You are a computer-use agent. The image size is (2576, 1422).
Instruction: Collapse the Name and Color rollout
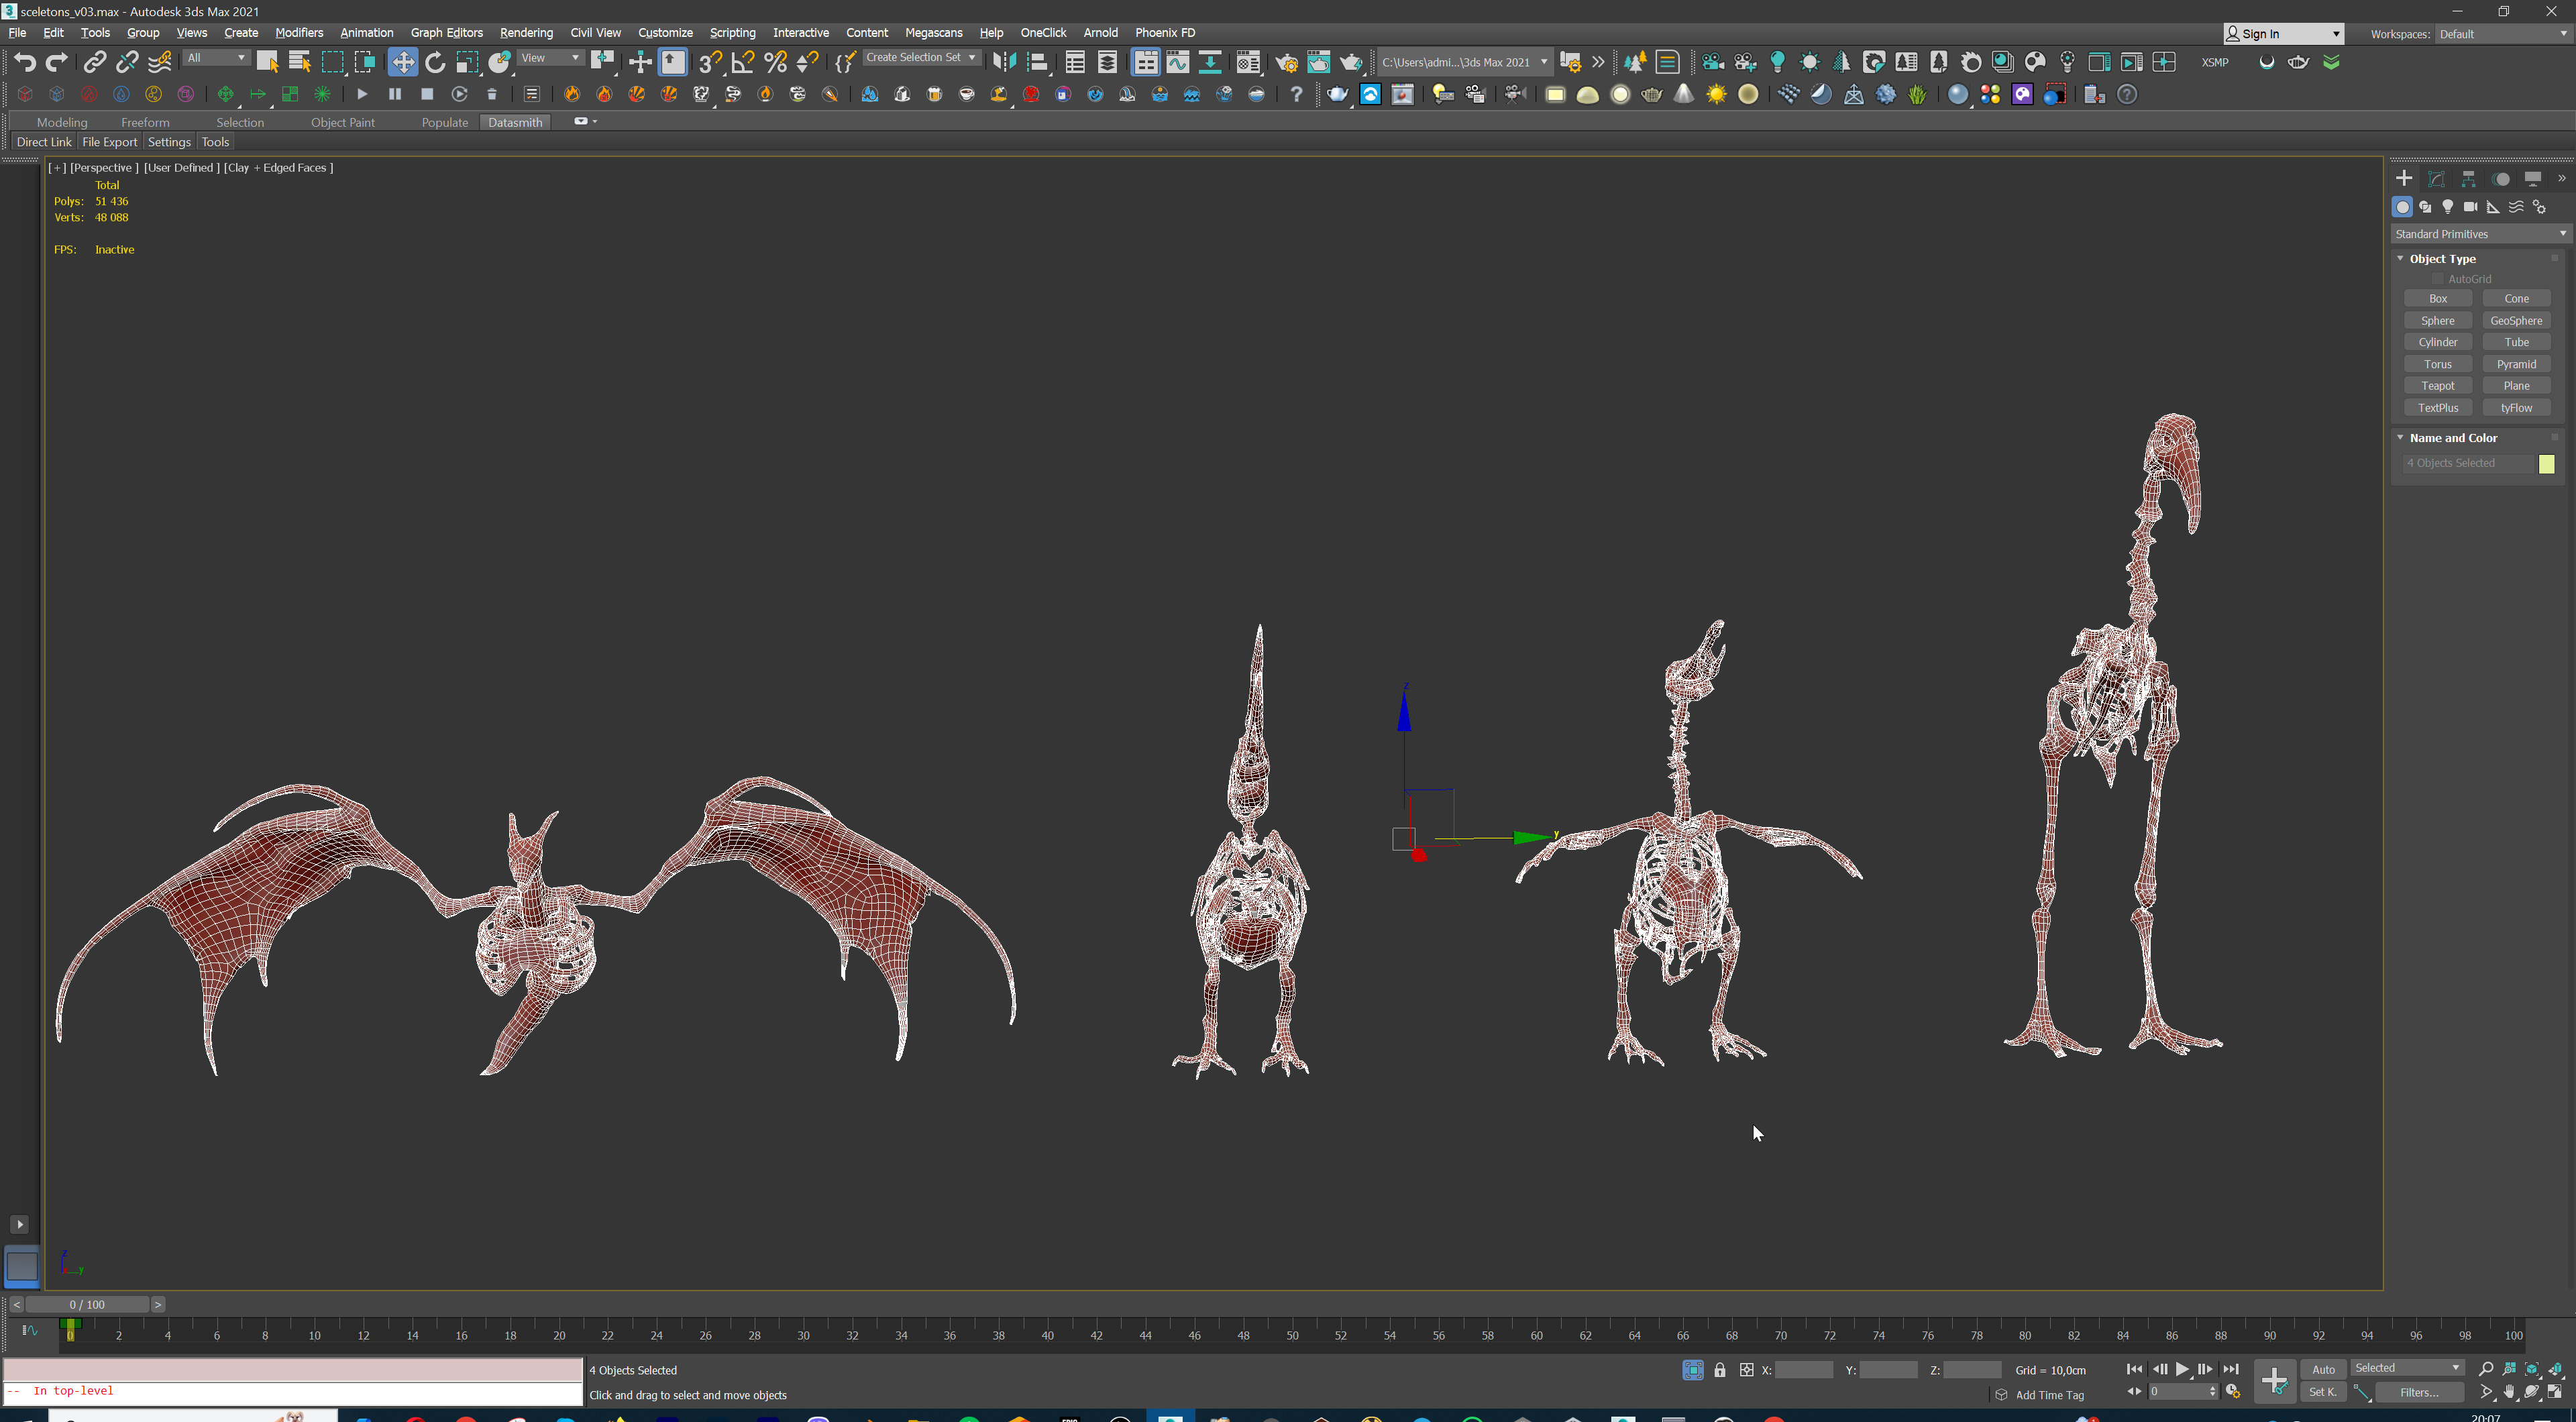pos(2452,438)
